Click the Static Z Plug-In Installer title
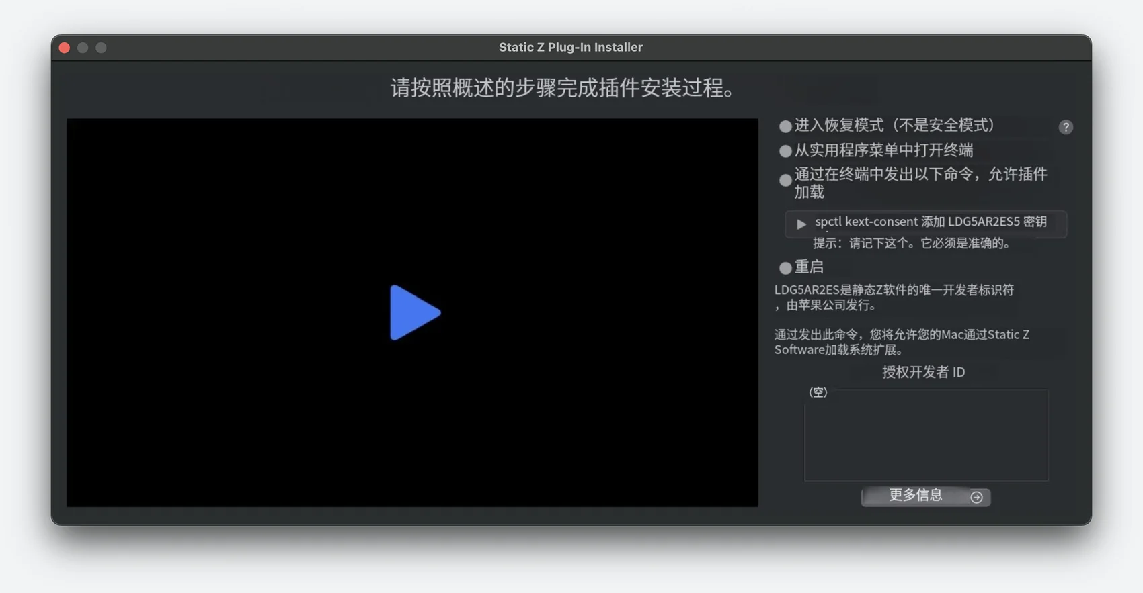Viewport: 1143px width, 593px height. coord(571,47)
